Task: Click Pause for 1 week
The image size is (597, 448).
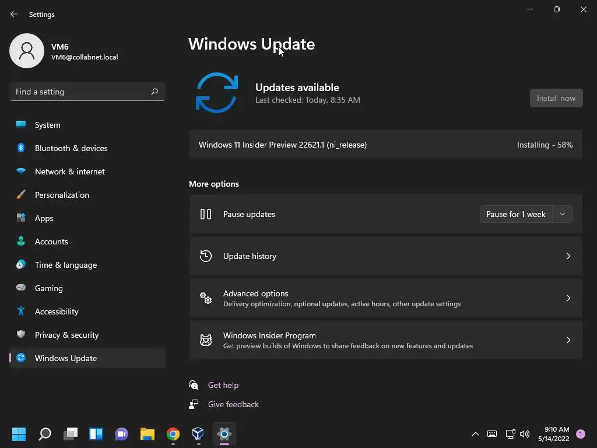Action: click(x=515, y=214)
